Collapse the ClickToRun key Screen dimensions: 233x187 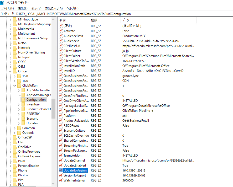pos(14,86)
